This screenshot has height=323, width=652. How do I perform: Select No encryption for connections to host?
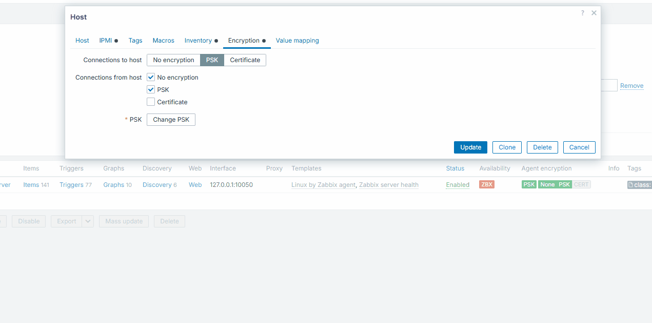pyautogui.click(x=173, y=60)
